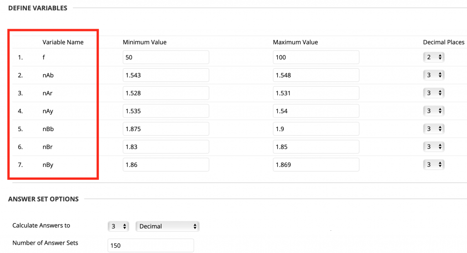Click the Minimum Value field for nBr
The image size is (467, 253).
click(x=166, y=147)
